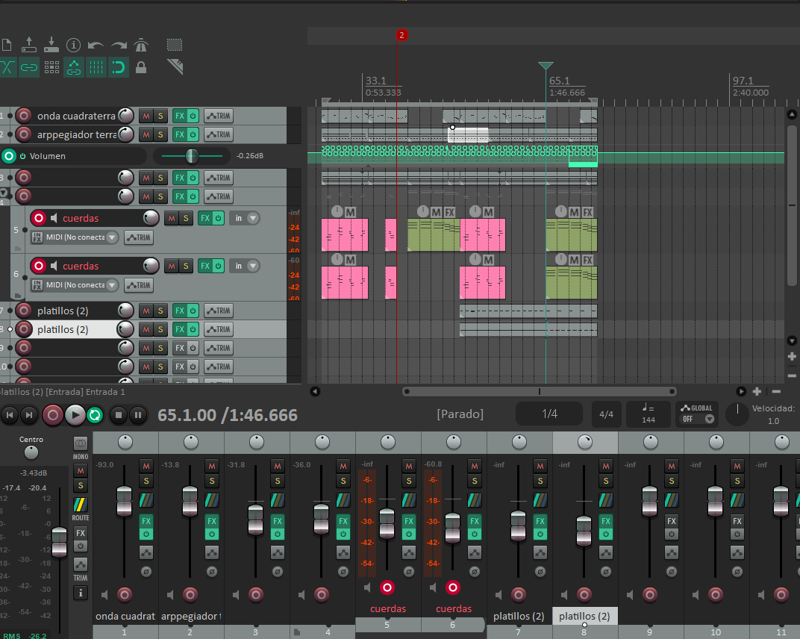800x639 pixels.
Task: Open input dropdown on first cuerdas track
Action: [x=244, y=219]
